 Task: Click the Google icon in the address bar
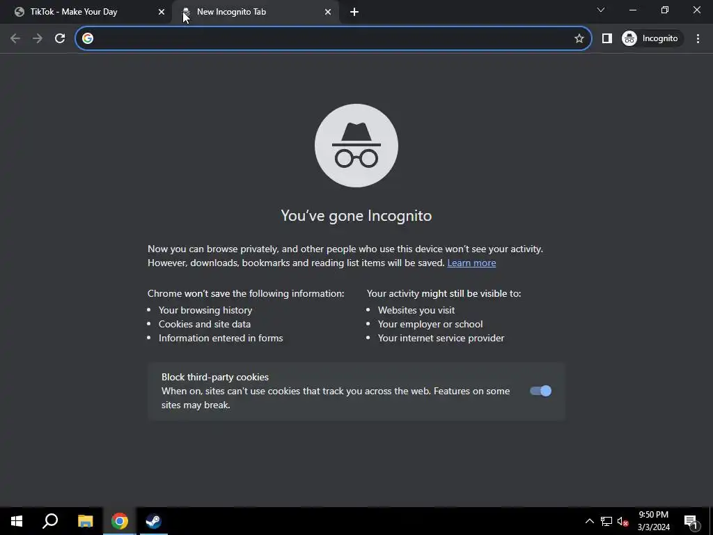coord(88,38)
